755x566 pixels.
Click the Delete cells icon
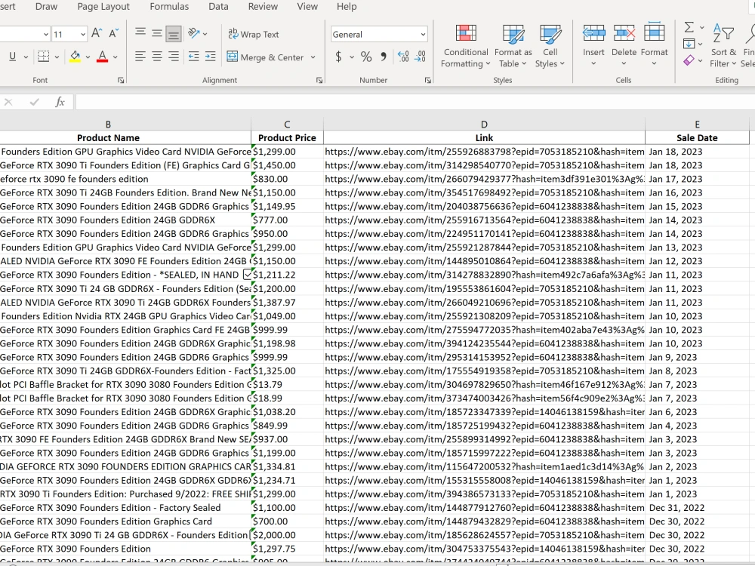click(624, 34)
